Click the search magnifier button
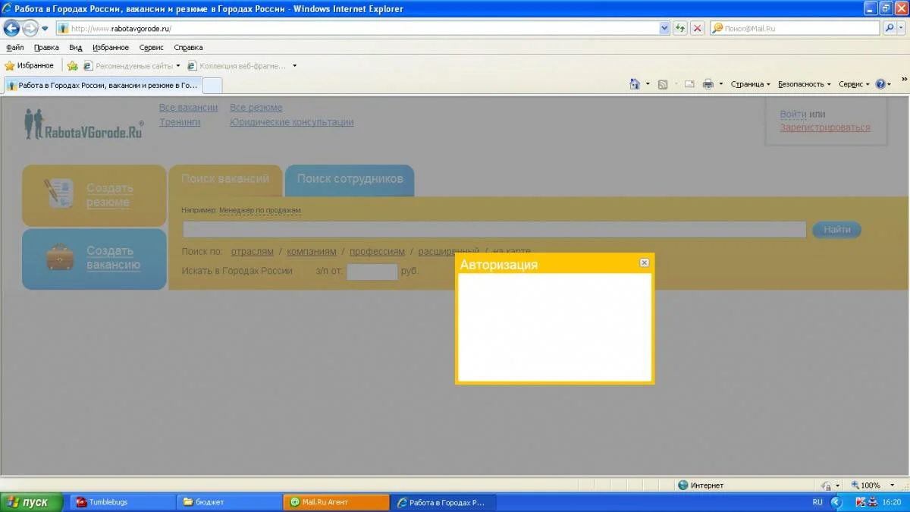This screenshot has height=512, width=910. 890,28
